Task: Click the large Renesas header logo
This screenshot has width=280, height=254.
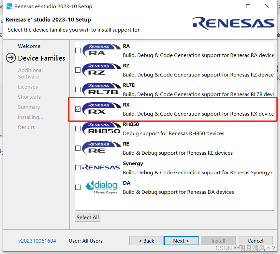Action: point(233,23)
